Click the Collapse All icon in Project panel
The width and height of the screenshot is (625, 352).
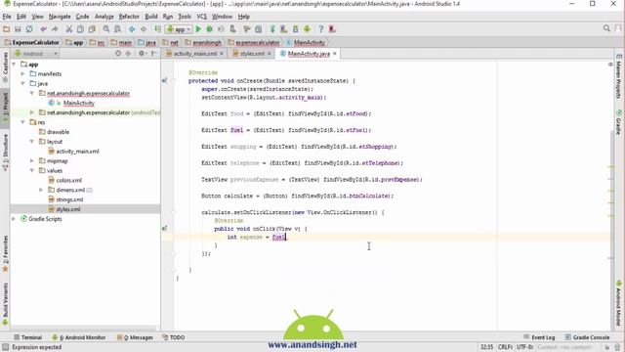128,54
